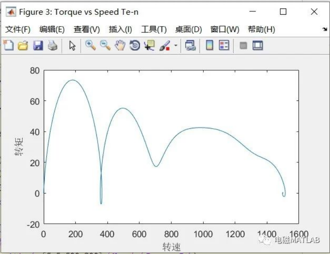Click the 转矩 y-axis label

[19, 146]
